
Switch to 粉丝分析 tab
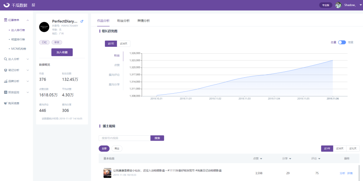[123, 21]
